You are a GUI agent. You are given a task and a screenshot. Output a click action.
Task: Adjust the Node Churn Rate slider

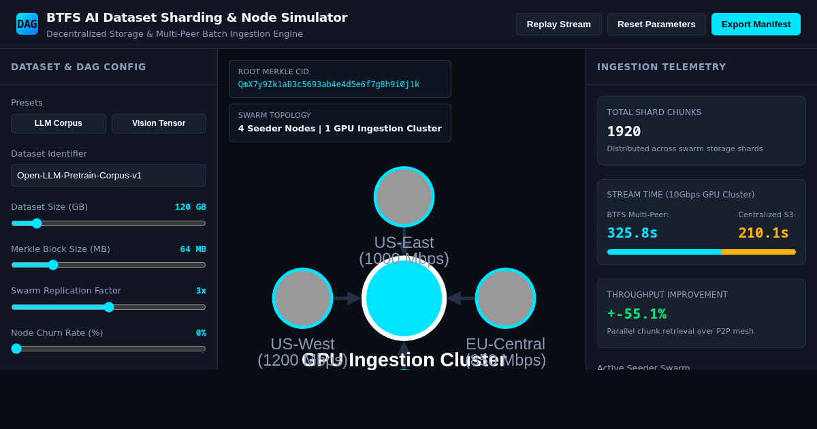click(x=108, y=349)
